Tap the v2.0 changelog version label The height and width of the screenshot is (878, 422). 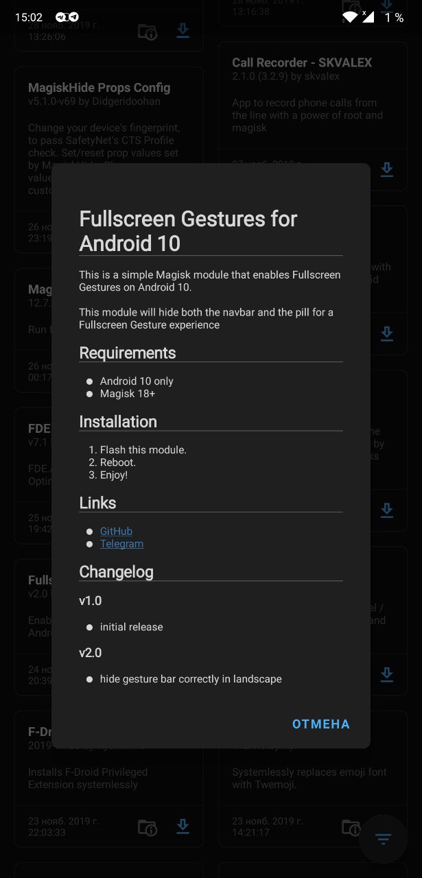click(x=91, y=652)
